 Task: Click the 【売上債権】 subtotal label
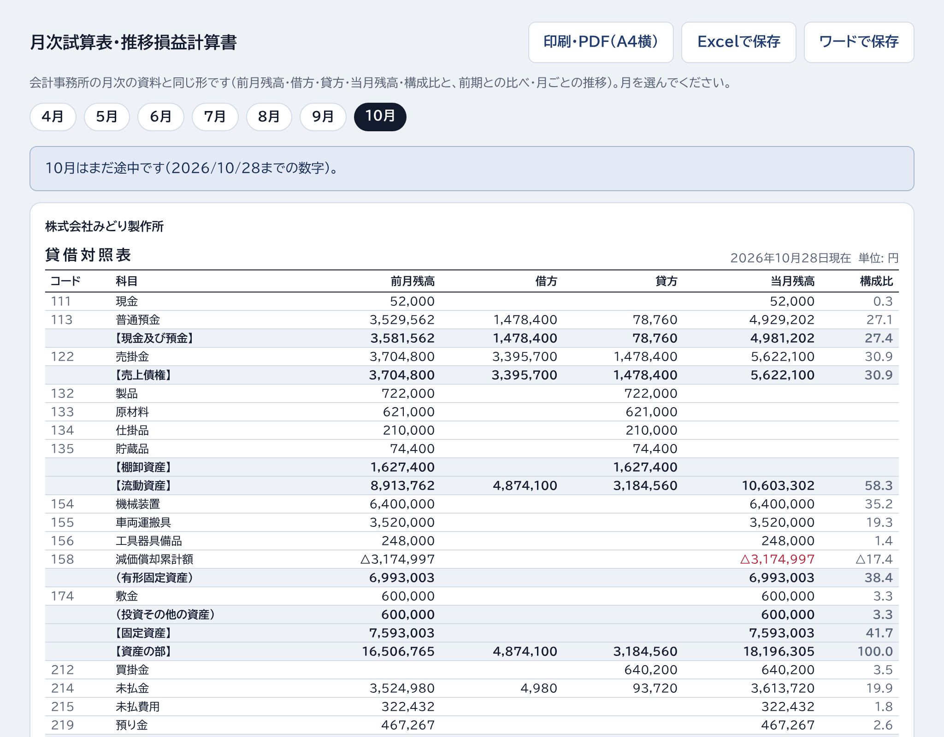pos(142,375)
